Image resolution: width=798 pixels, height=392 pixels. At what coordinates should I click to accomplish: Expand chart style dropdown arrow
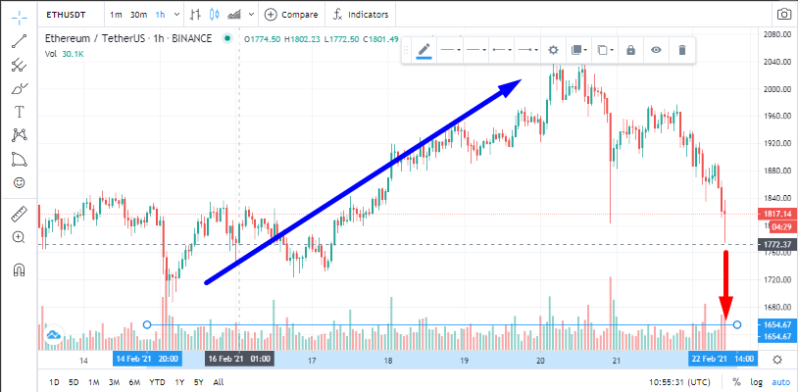click(251, 15)
